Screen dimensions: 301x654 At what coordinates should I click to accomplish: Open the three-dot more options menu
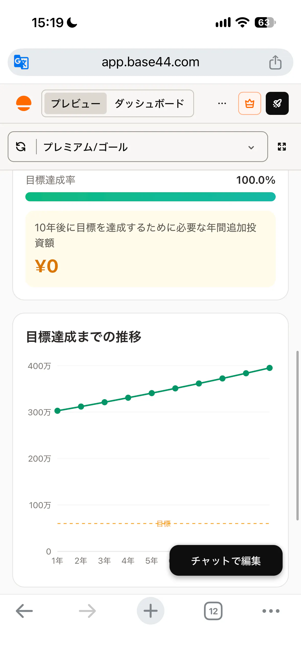(222, 104)
